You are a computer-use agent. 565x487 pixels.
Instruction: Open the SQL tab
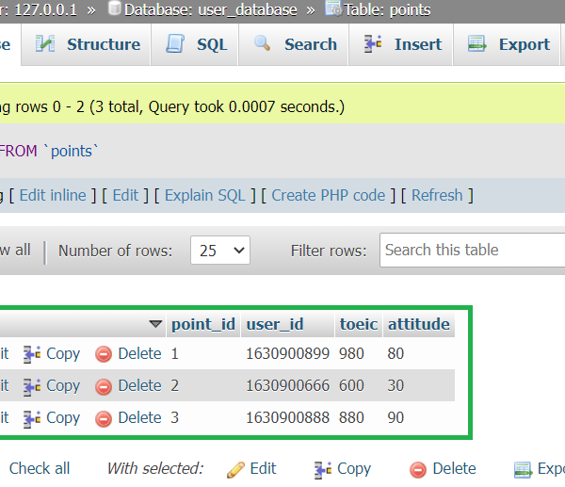[211, 44]
